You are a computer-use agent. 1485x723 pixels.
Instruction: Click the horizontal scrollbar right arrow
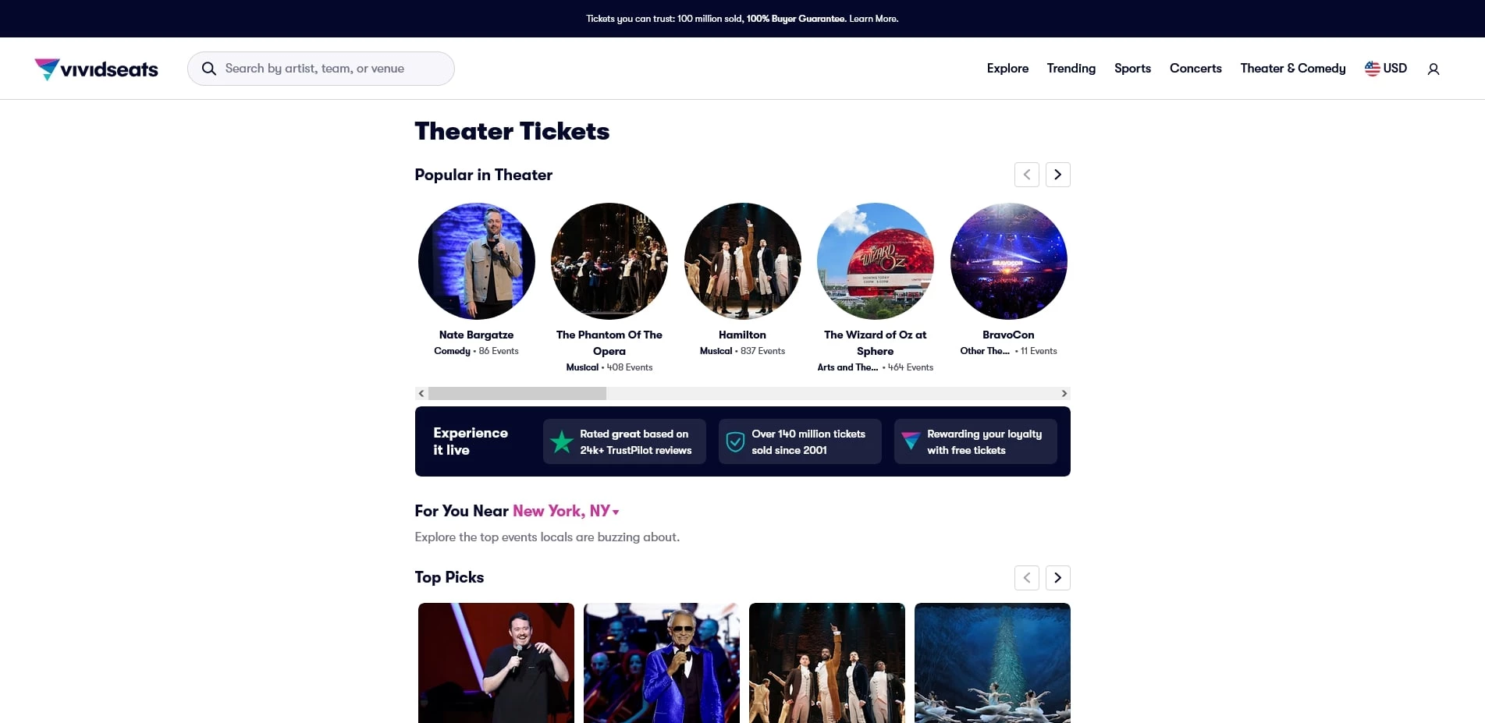(x=1064, y=394)
